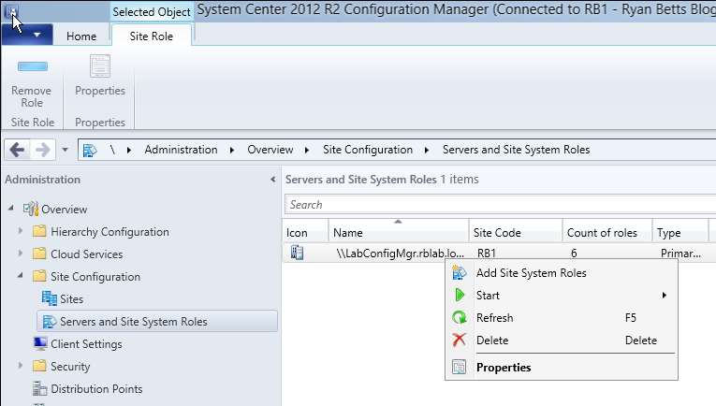Collapse the Site Configuration folder
This screenshot has height=406, width=716.
[x=20, y=276]
